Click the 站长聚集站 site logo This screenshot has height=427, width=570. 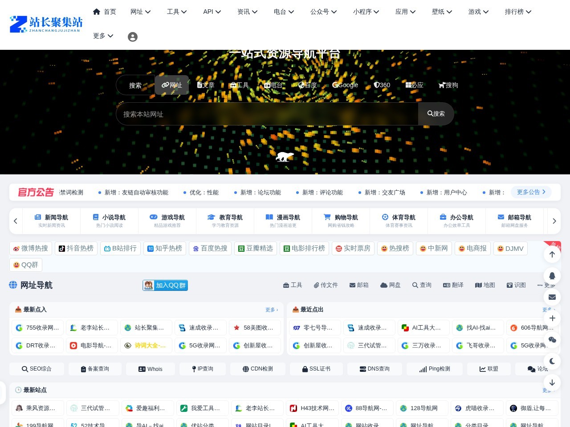click(46, 24)
